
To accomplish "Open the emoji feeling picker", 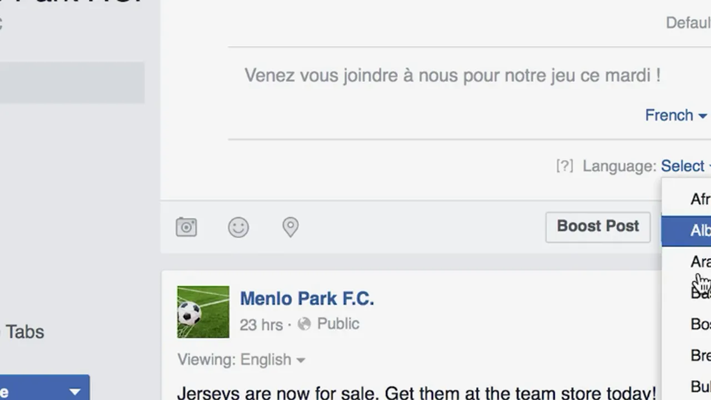I will [238, 227].
